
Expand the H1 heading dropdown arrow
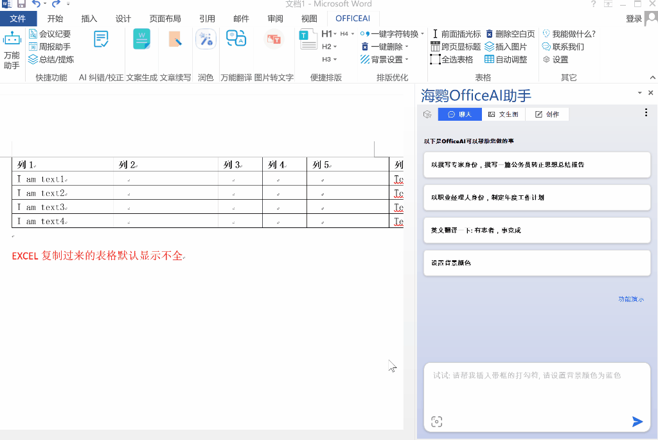[x=335, y=33]
